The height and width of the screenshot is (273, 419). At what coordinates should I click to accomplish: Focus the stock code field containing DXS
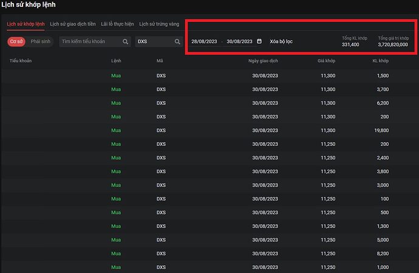click(155, 41)
